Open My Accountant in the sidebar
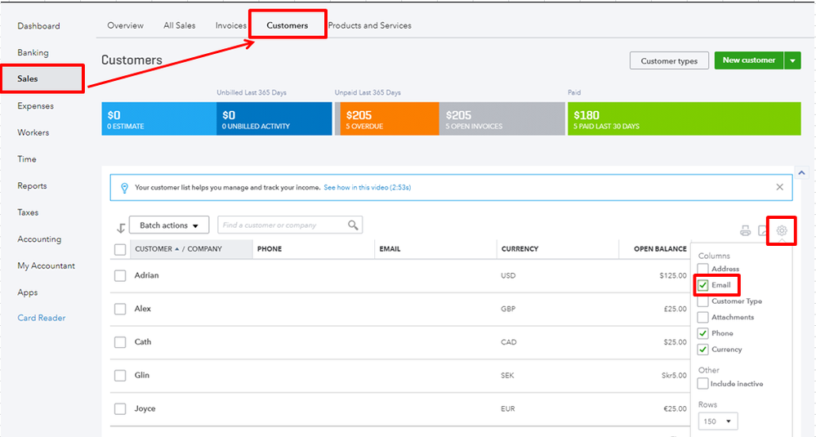The height and width of the screenshot is (437, 816). click(x=46, y=265)
